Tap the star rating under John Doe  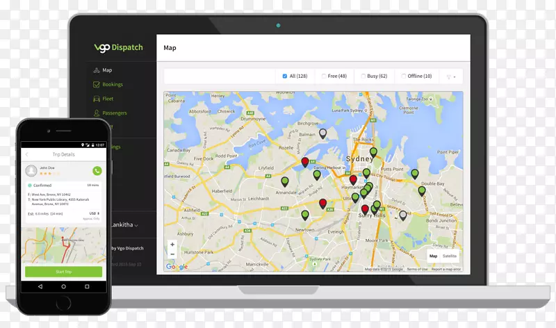pos(49,174)
